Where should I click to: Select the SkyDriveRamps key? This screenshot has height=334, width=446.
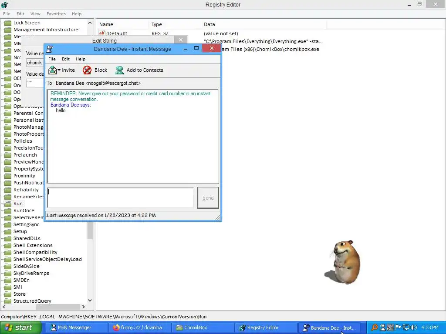pyautogui.click(x=31, y=273)
